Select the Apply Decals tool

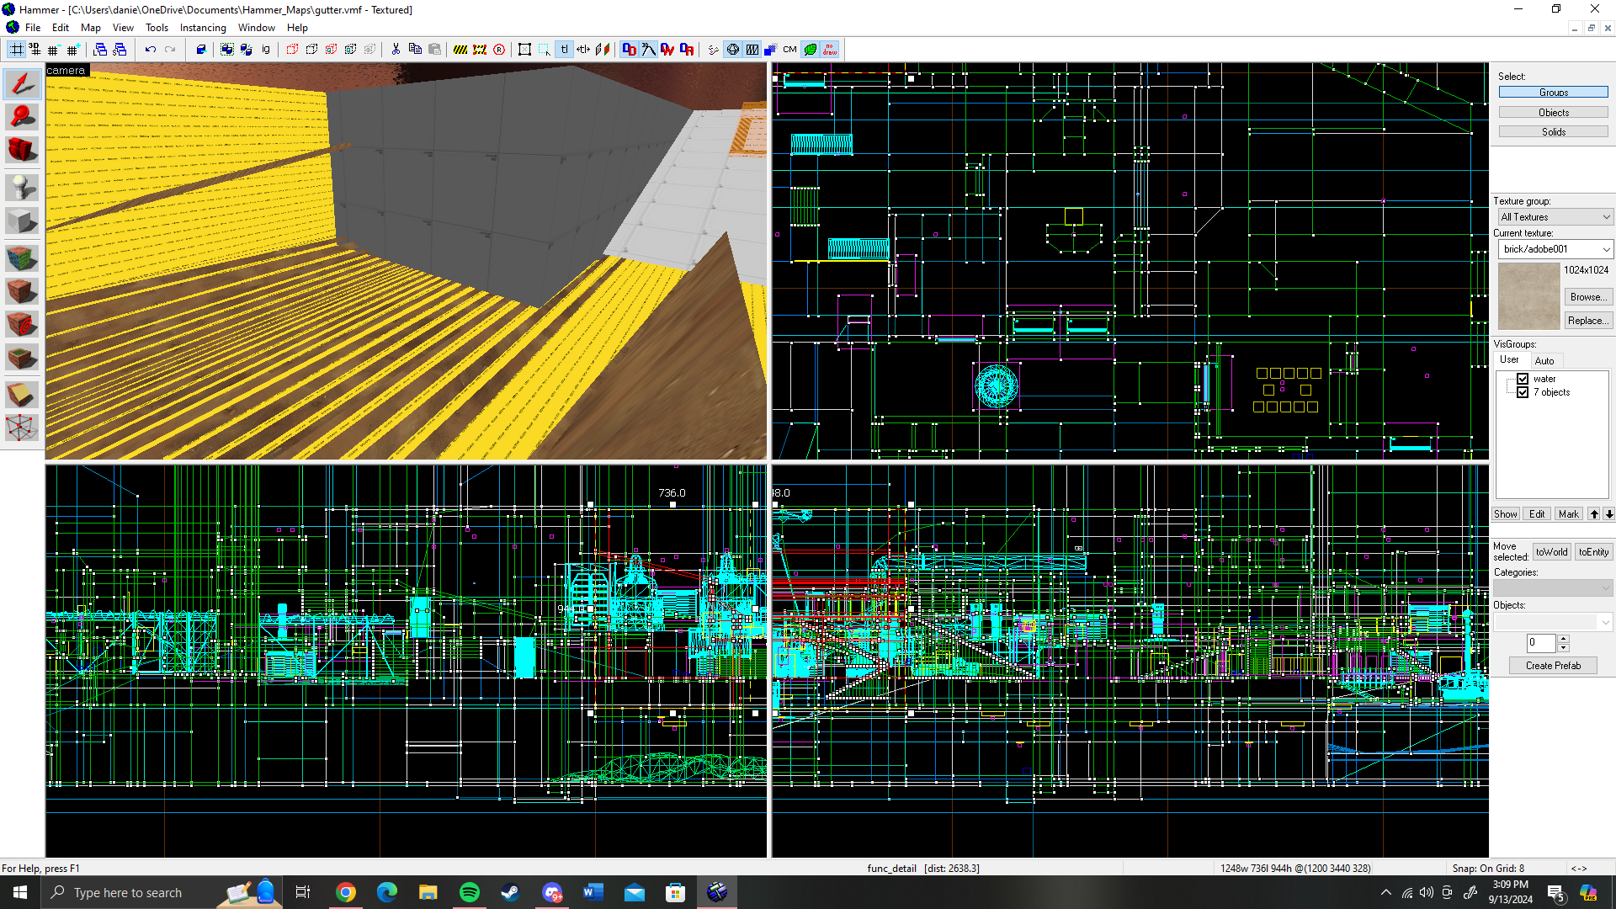22,324
